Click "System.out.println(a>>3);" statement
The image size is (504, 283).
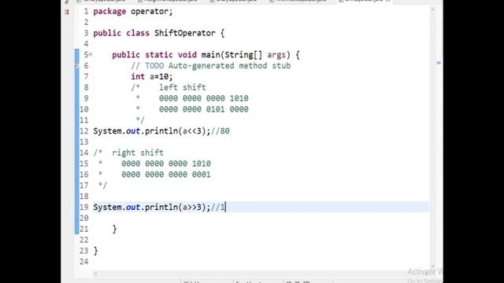pyautogui.click(x=152, y=208)
